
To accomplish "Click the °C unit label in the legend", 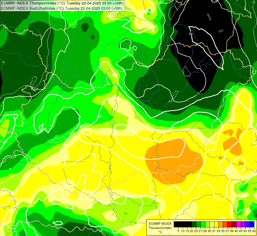I will pos(160,232).
